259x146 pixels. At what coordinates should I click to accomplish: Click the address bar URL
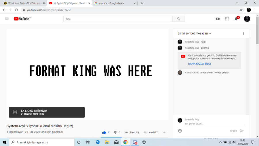point(49,10)
